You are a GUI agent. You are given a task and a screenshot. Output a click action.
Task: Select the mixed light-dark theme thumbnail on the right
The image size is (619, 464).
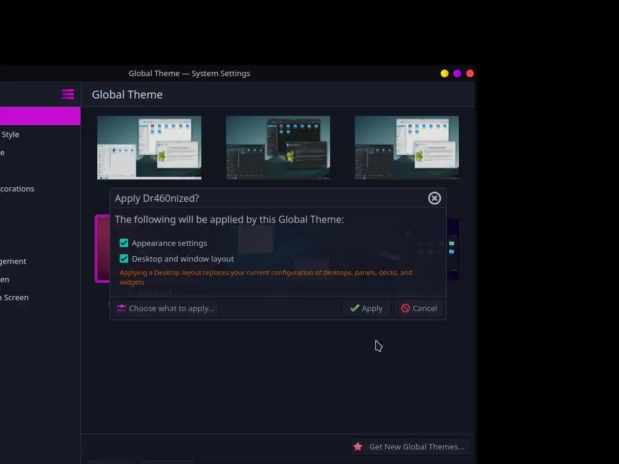407,147
